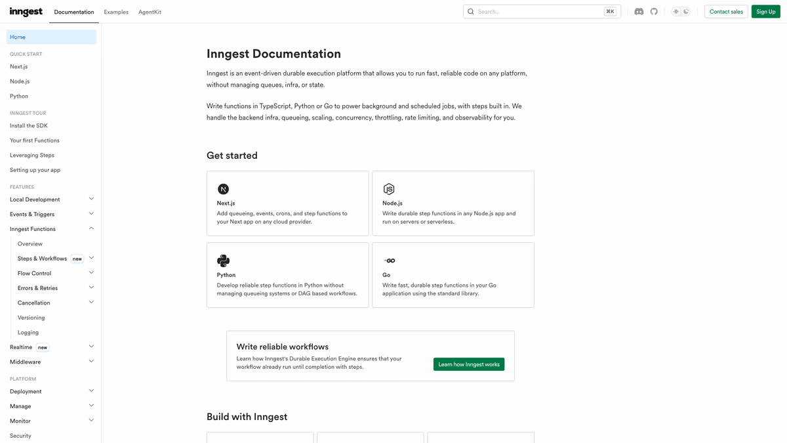Open the Next.js get started card
This screenshot has width=787, height=443.
coord(288,203)
